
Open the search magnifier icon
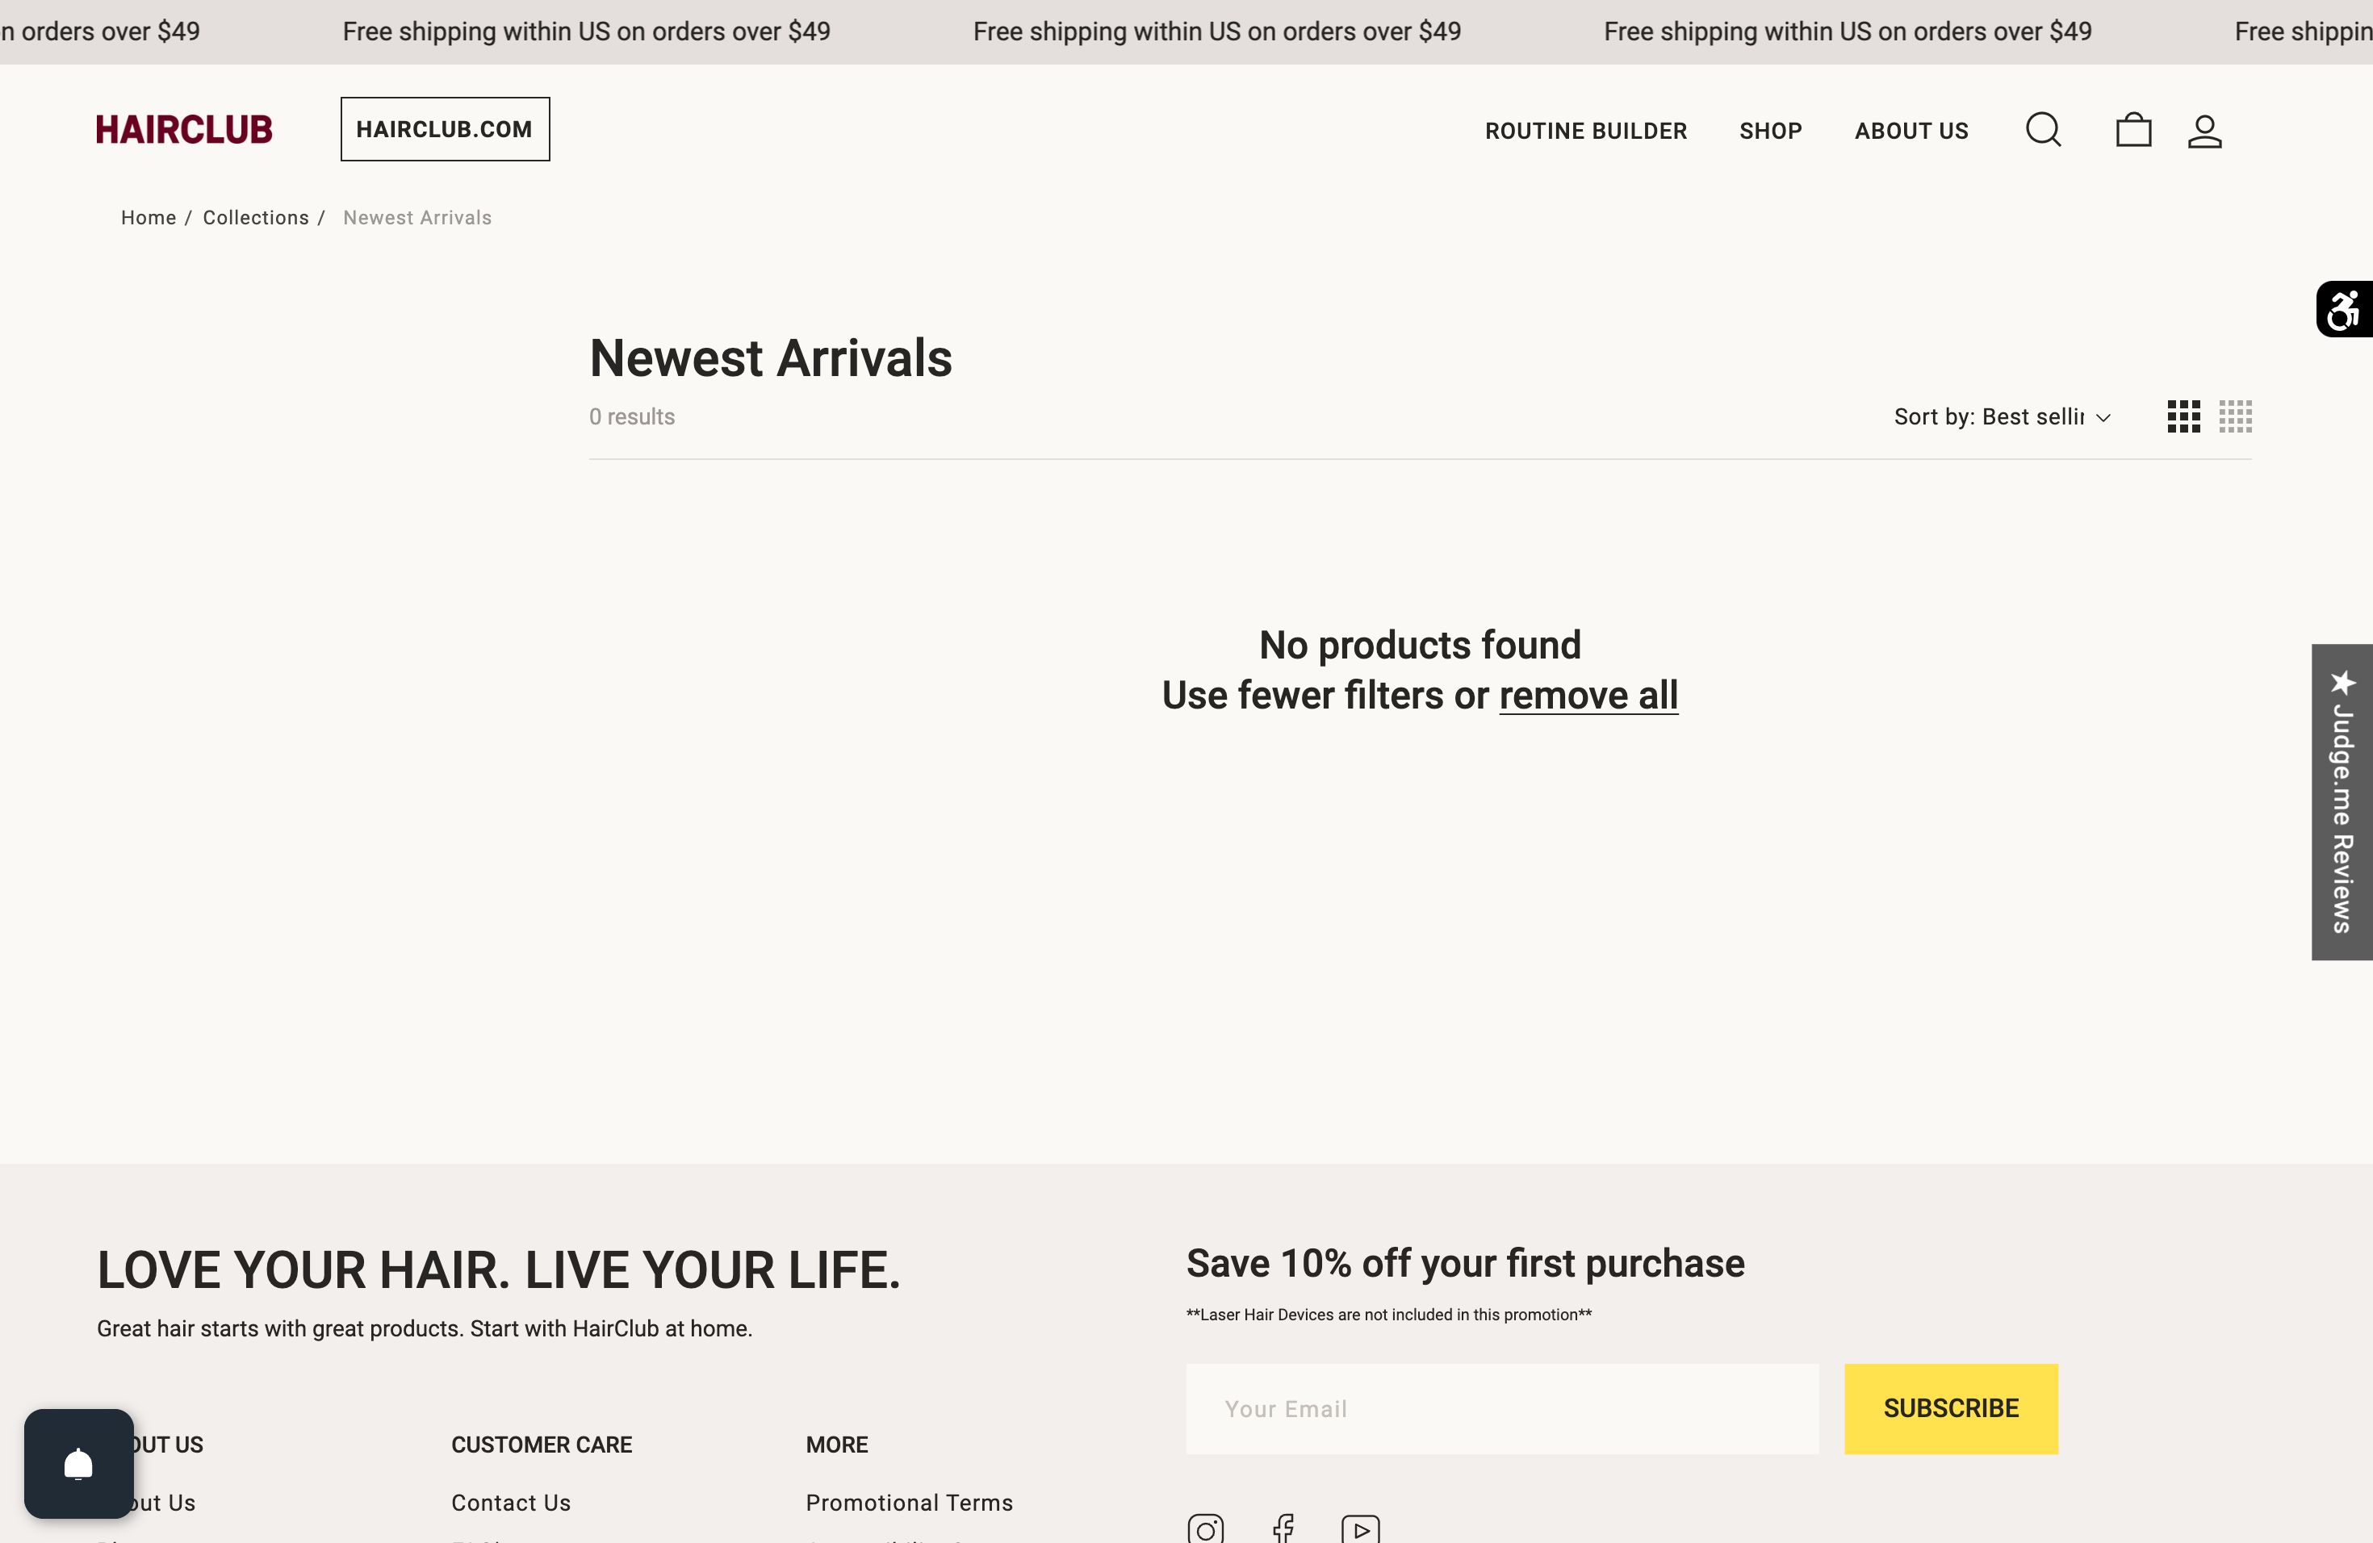tap(2043, 130)
